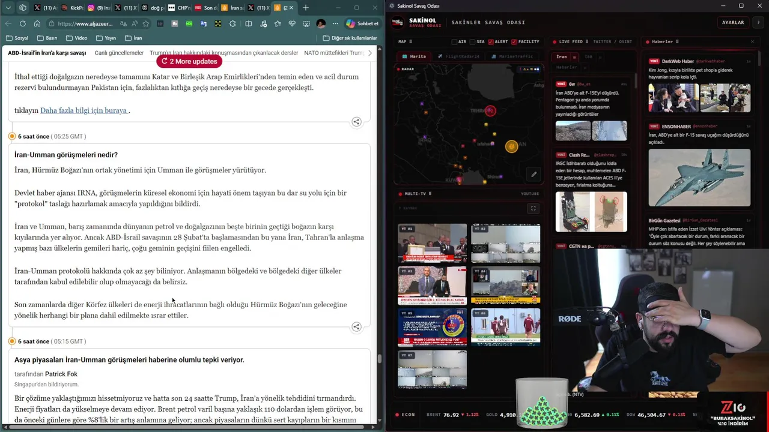Viewport: 769px width, 432px height.
Task: Expand Multi-TV grid to fullscreen
Action: (533, 208)
